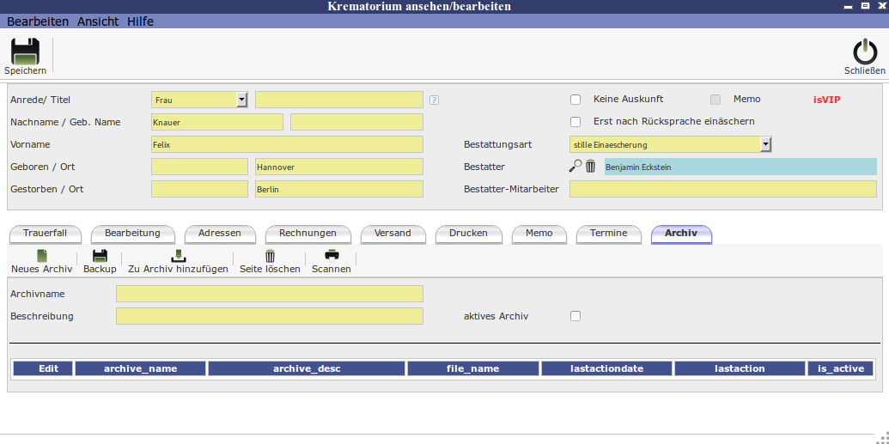Click the Seite löschen trash icon
889x444 pixels.
tap(270, 256)
